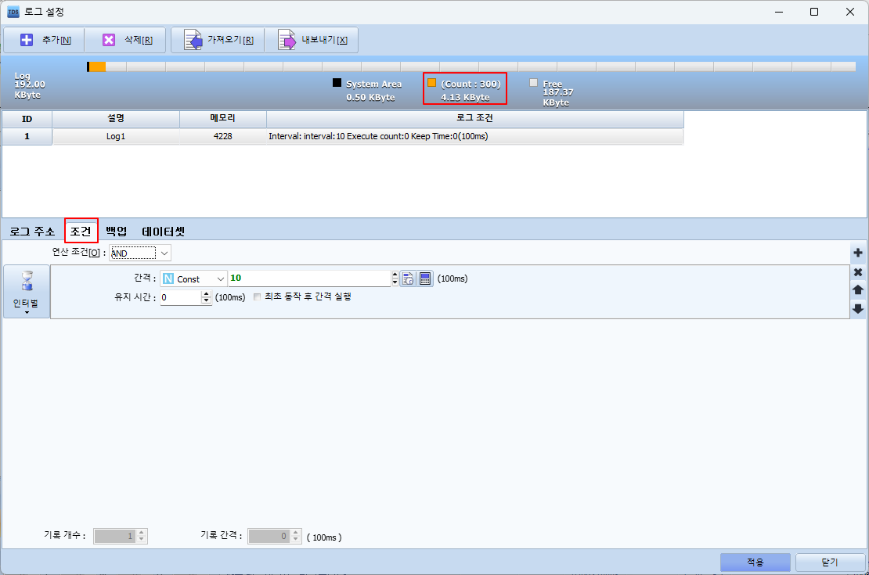Click the 적용 apply button
Screen dimensions: 869x575
pyautogui.click(x=755, y=562)
